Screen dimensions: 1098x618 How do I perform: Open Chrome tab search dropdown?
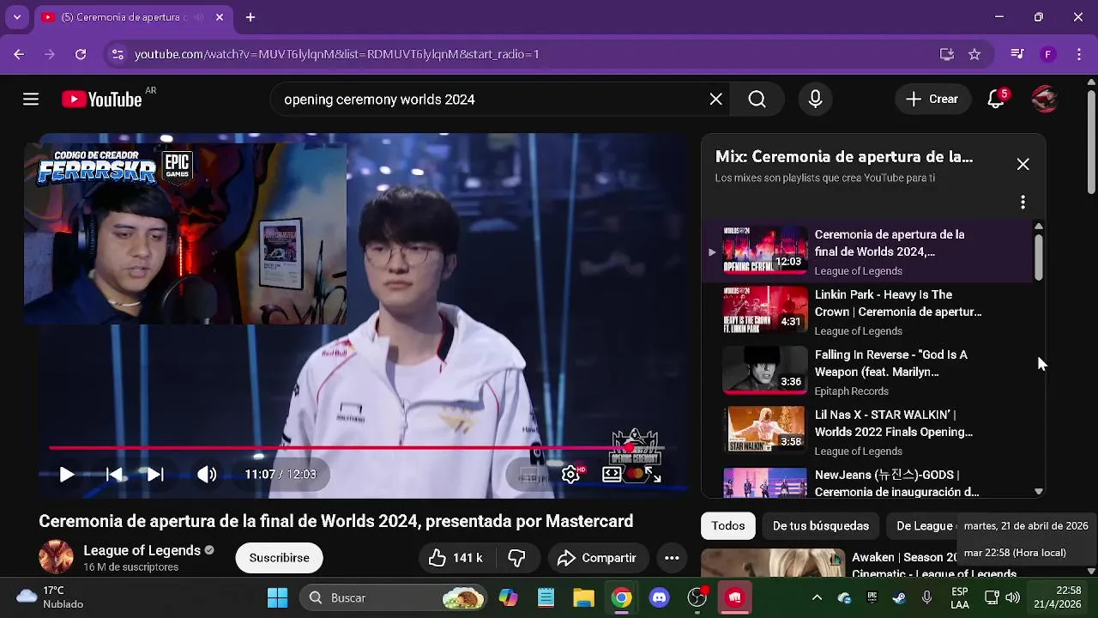[16, 17]
